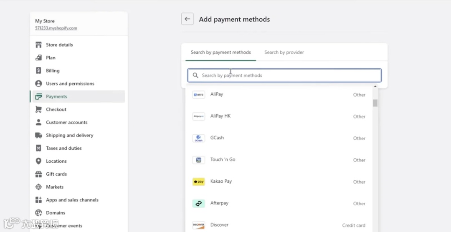Click the Locations pin icon
The height and width of the screenshot is (232, 451).
[38, 161]
